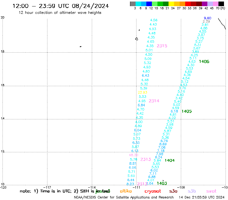Select the longitude axis label -108
Image resolution: width=228 pixels, height=200 pixels.
click(x=181, y=187)
